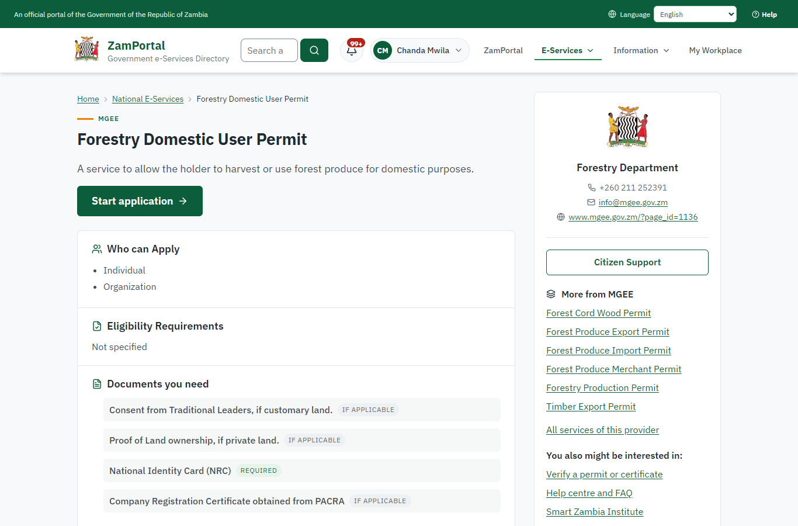Click the globe icon beside Language
Image resolution: width=798 pixels, height=526 pixels.
(612, 14)
